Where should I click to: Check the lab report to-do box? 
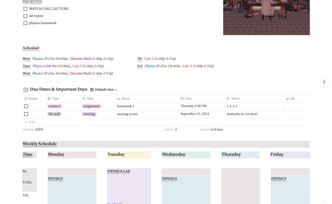(26, 16)
